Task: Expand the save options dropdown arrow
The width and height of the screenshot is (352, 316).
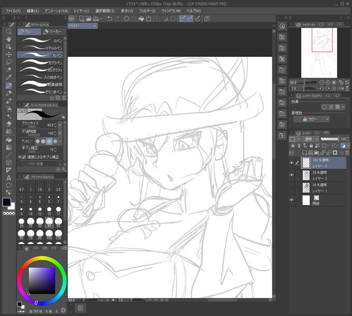Action: [x=101, y=19]
